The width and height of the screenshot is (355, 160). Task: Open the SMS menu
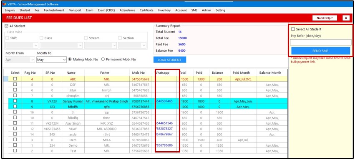(x=194, y=10)
